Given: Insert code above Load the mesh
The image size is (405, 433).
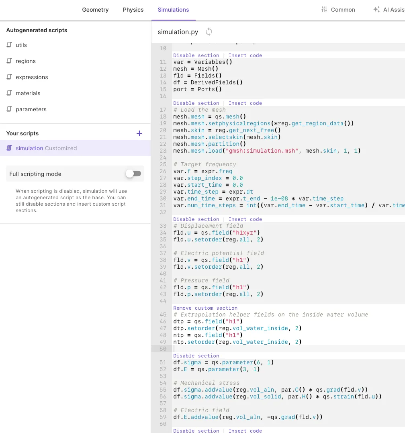Looking at the screenshot, I should [x=245, y=103].
